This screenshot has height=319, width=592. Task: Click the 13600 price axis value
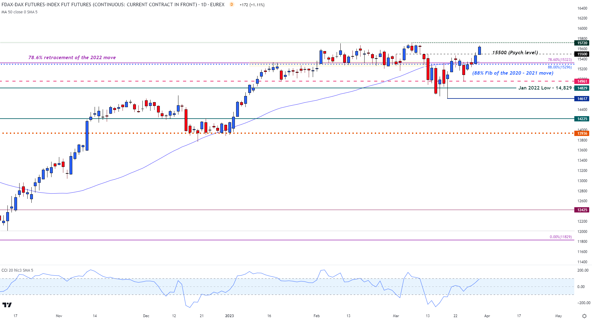[582, 150]
